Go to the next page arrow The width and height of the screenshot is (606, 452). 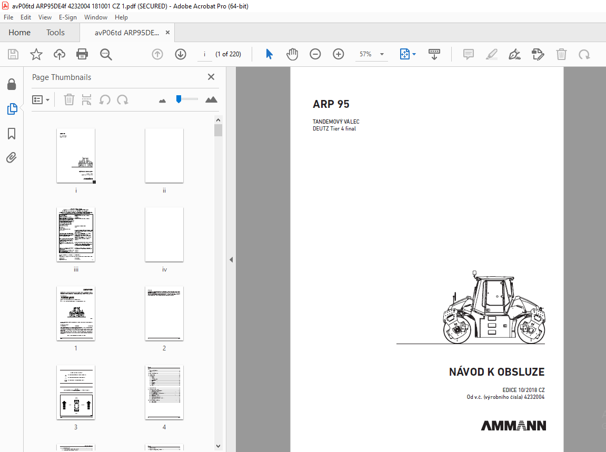181,54
